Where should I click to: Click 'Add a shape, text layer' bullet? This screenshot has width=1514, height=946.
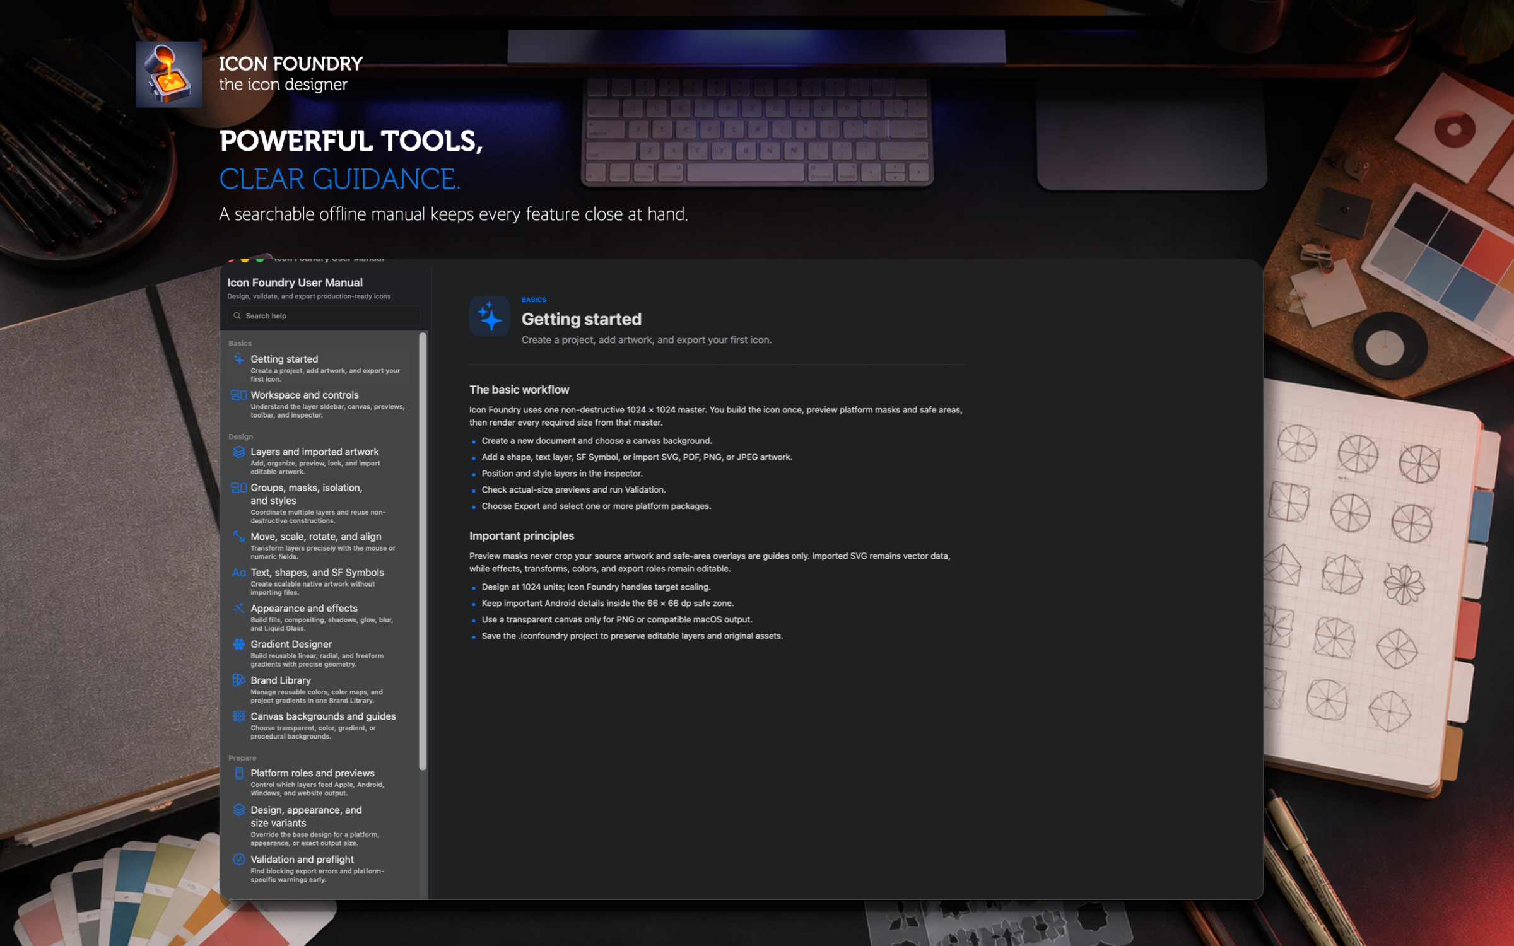point(637,457)
